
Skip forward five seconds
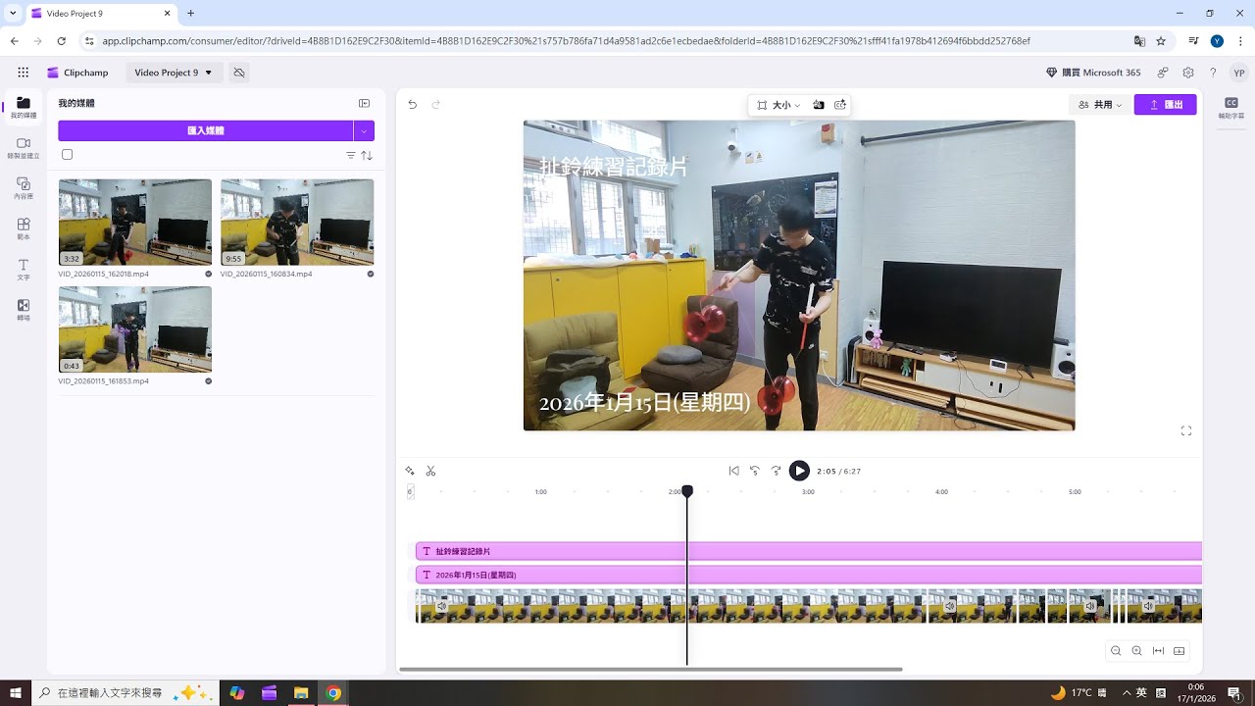click(x=777, y=471)
